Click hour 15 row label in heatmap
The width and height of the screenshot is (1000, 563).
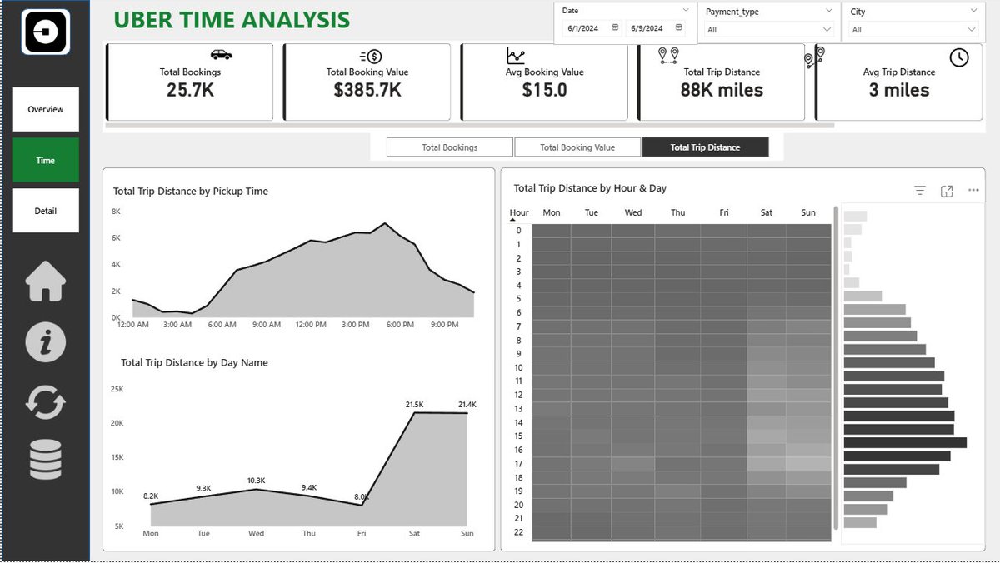pos(518,436)
